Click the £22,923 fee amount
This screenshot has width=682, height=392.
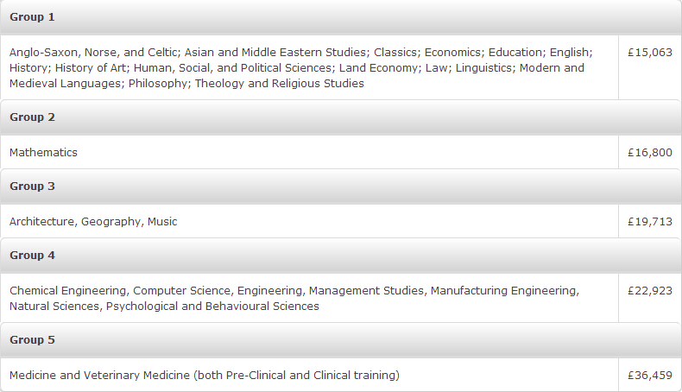[650, 291]
